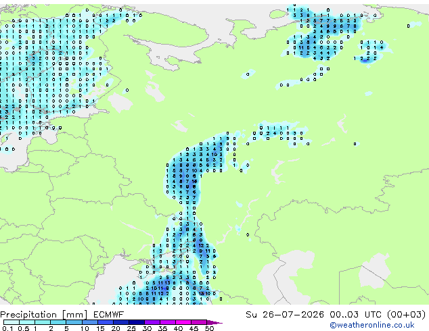Click the legend value label '10'
This screenshot has width=429, height=331.
coord(85,328)
